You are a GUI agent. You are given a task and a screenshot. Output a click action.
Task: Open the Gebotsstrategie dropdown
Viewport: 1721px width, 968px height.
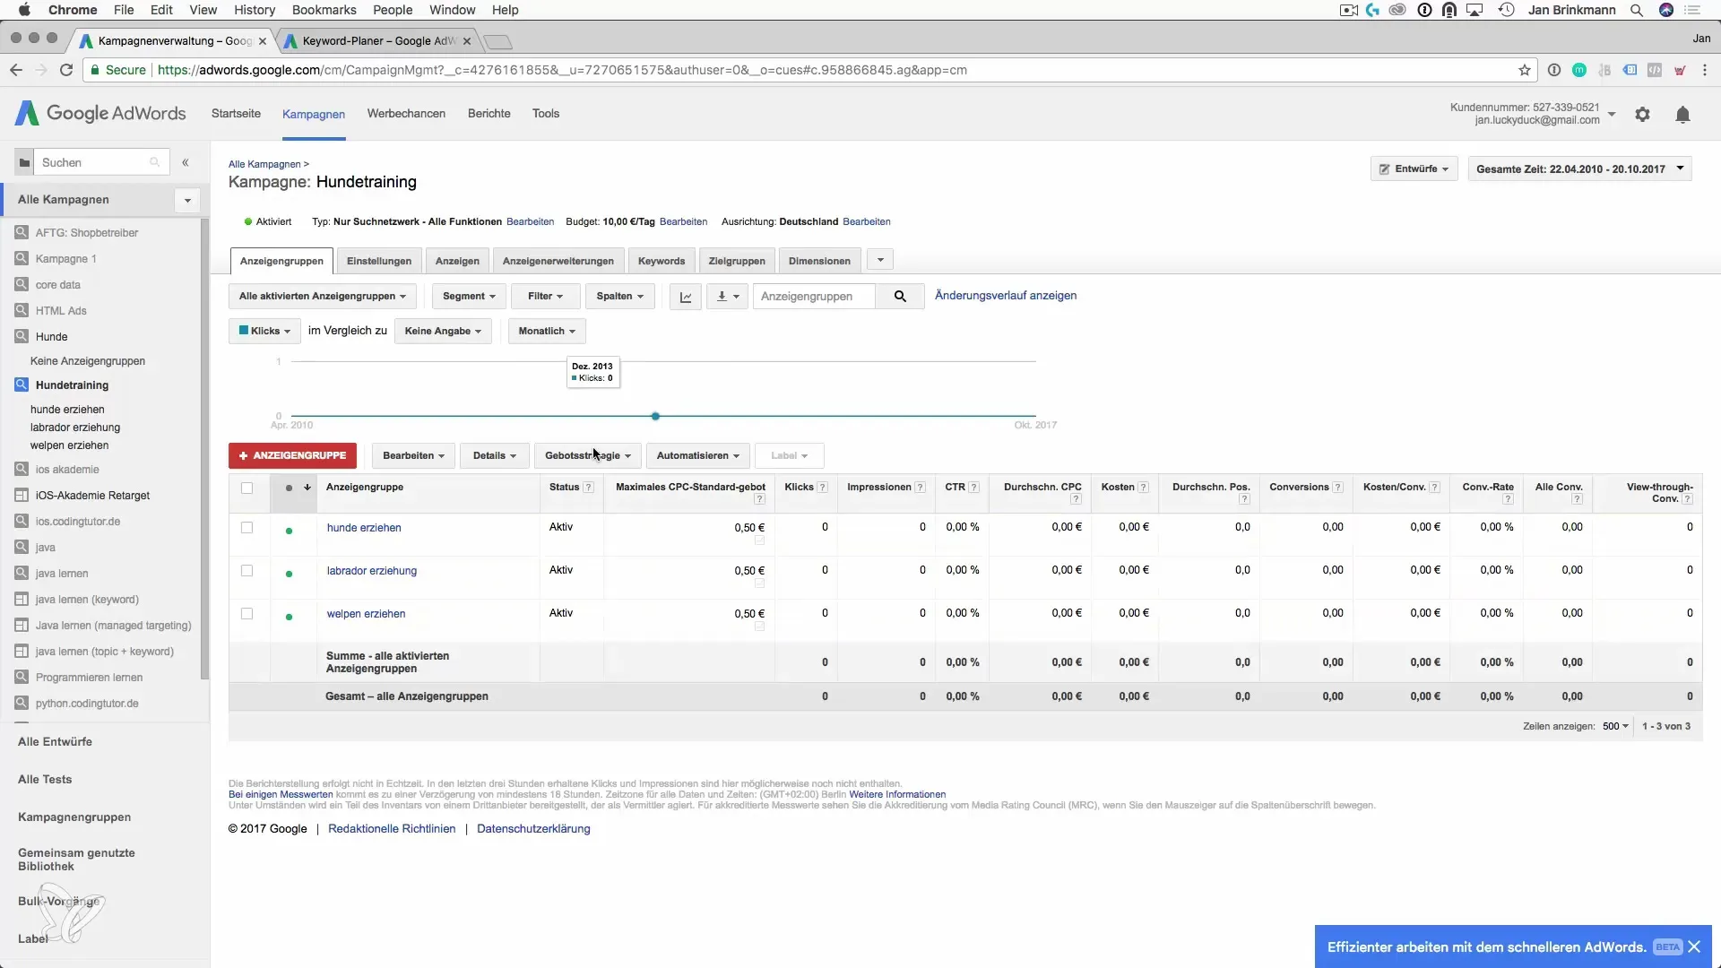pos(587,455)
